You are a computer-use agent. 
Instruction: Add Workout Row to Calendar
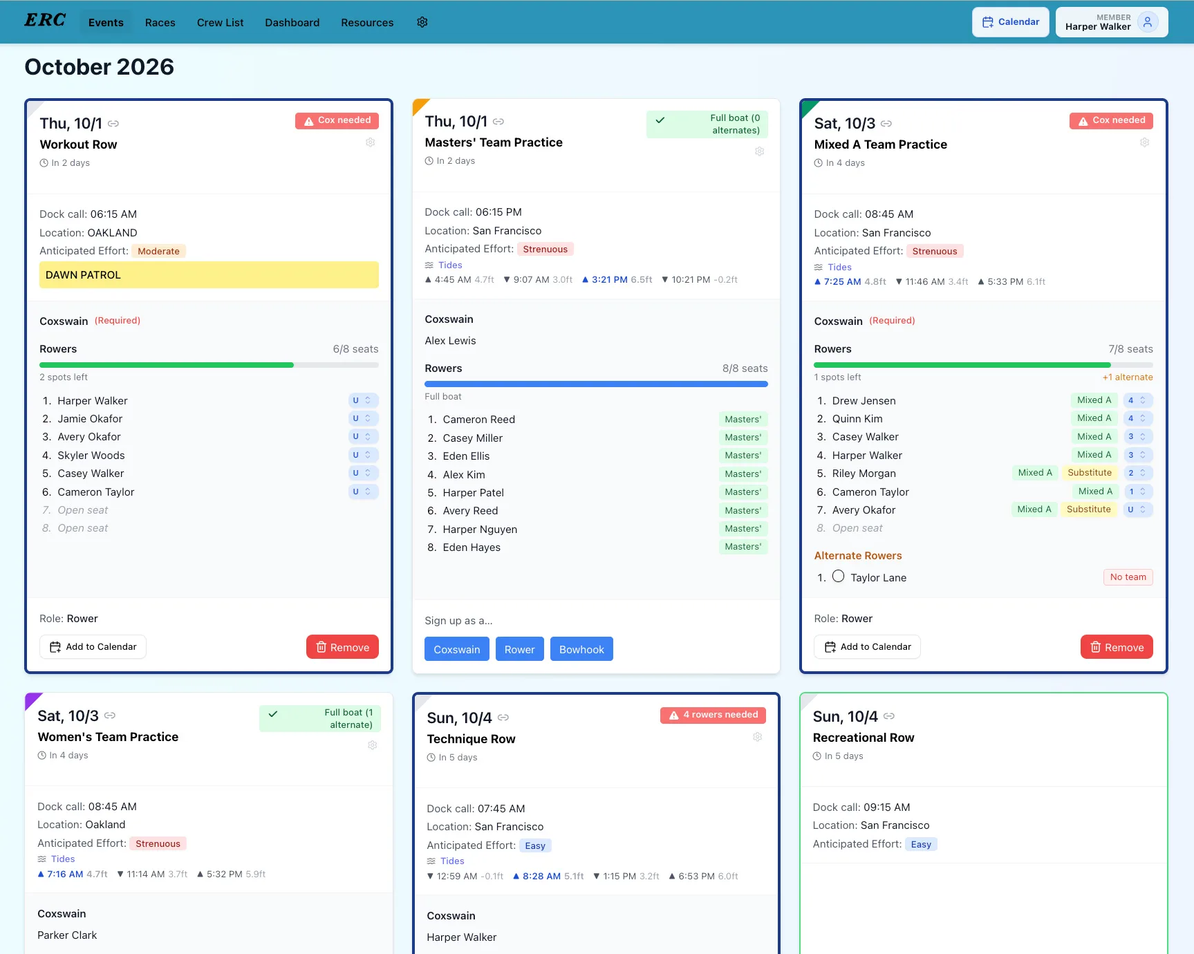click(93, 647)
